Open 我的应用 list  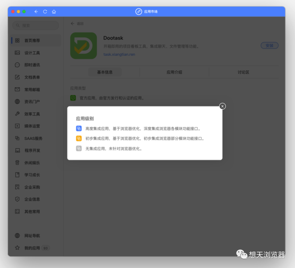point(32,248)
